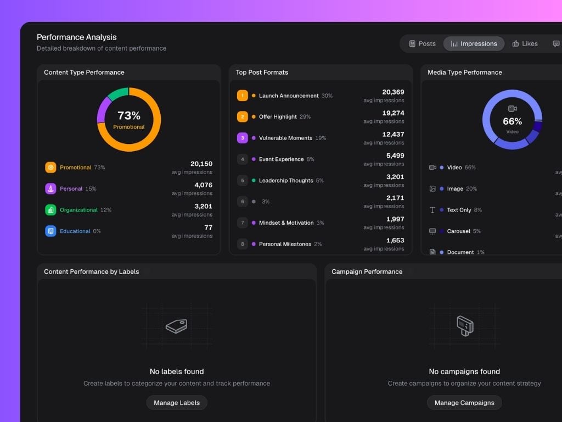Click the green dot beside Leadership Thoughts

(x=254, y=180)
